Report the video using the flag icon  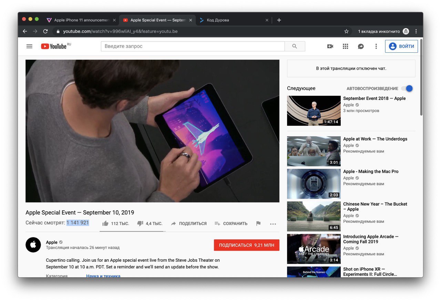click(258, 224)
